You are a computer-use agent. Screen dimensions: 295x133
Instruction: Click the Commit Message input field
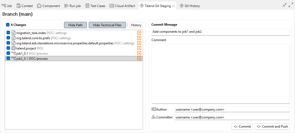pyautogui.click(x=220, y=32)
